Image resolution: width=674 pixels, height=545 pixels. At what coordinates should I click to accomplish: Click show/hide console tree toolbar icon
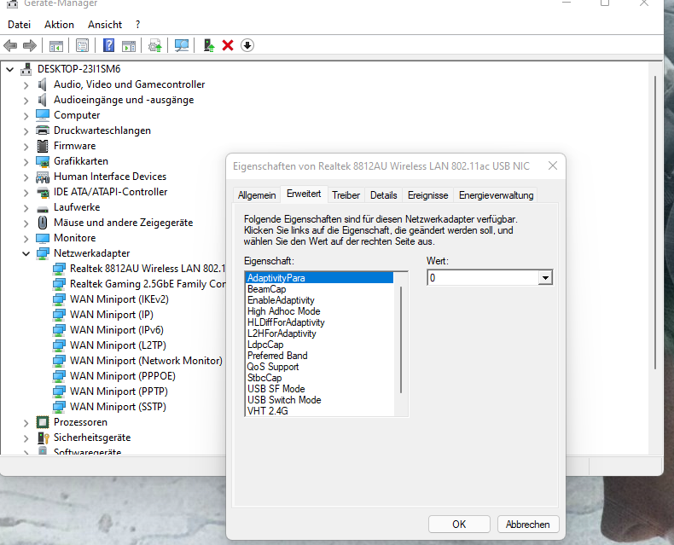[x=56, y=45]
